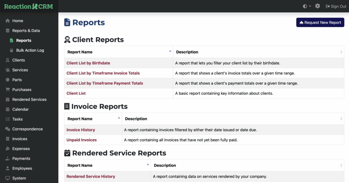Screen dimensions: 349x183
Task: Sort Client Reports by Description column
Action: coord(258,52)
